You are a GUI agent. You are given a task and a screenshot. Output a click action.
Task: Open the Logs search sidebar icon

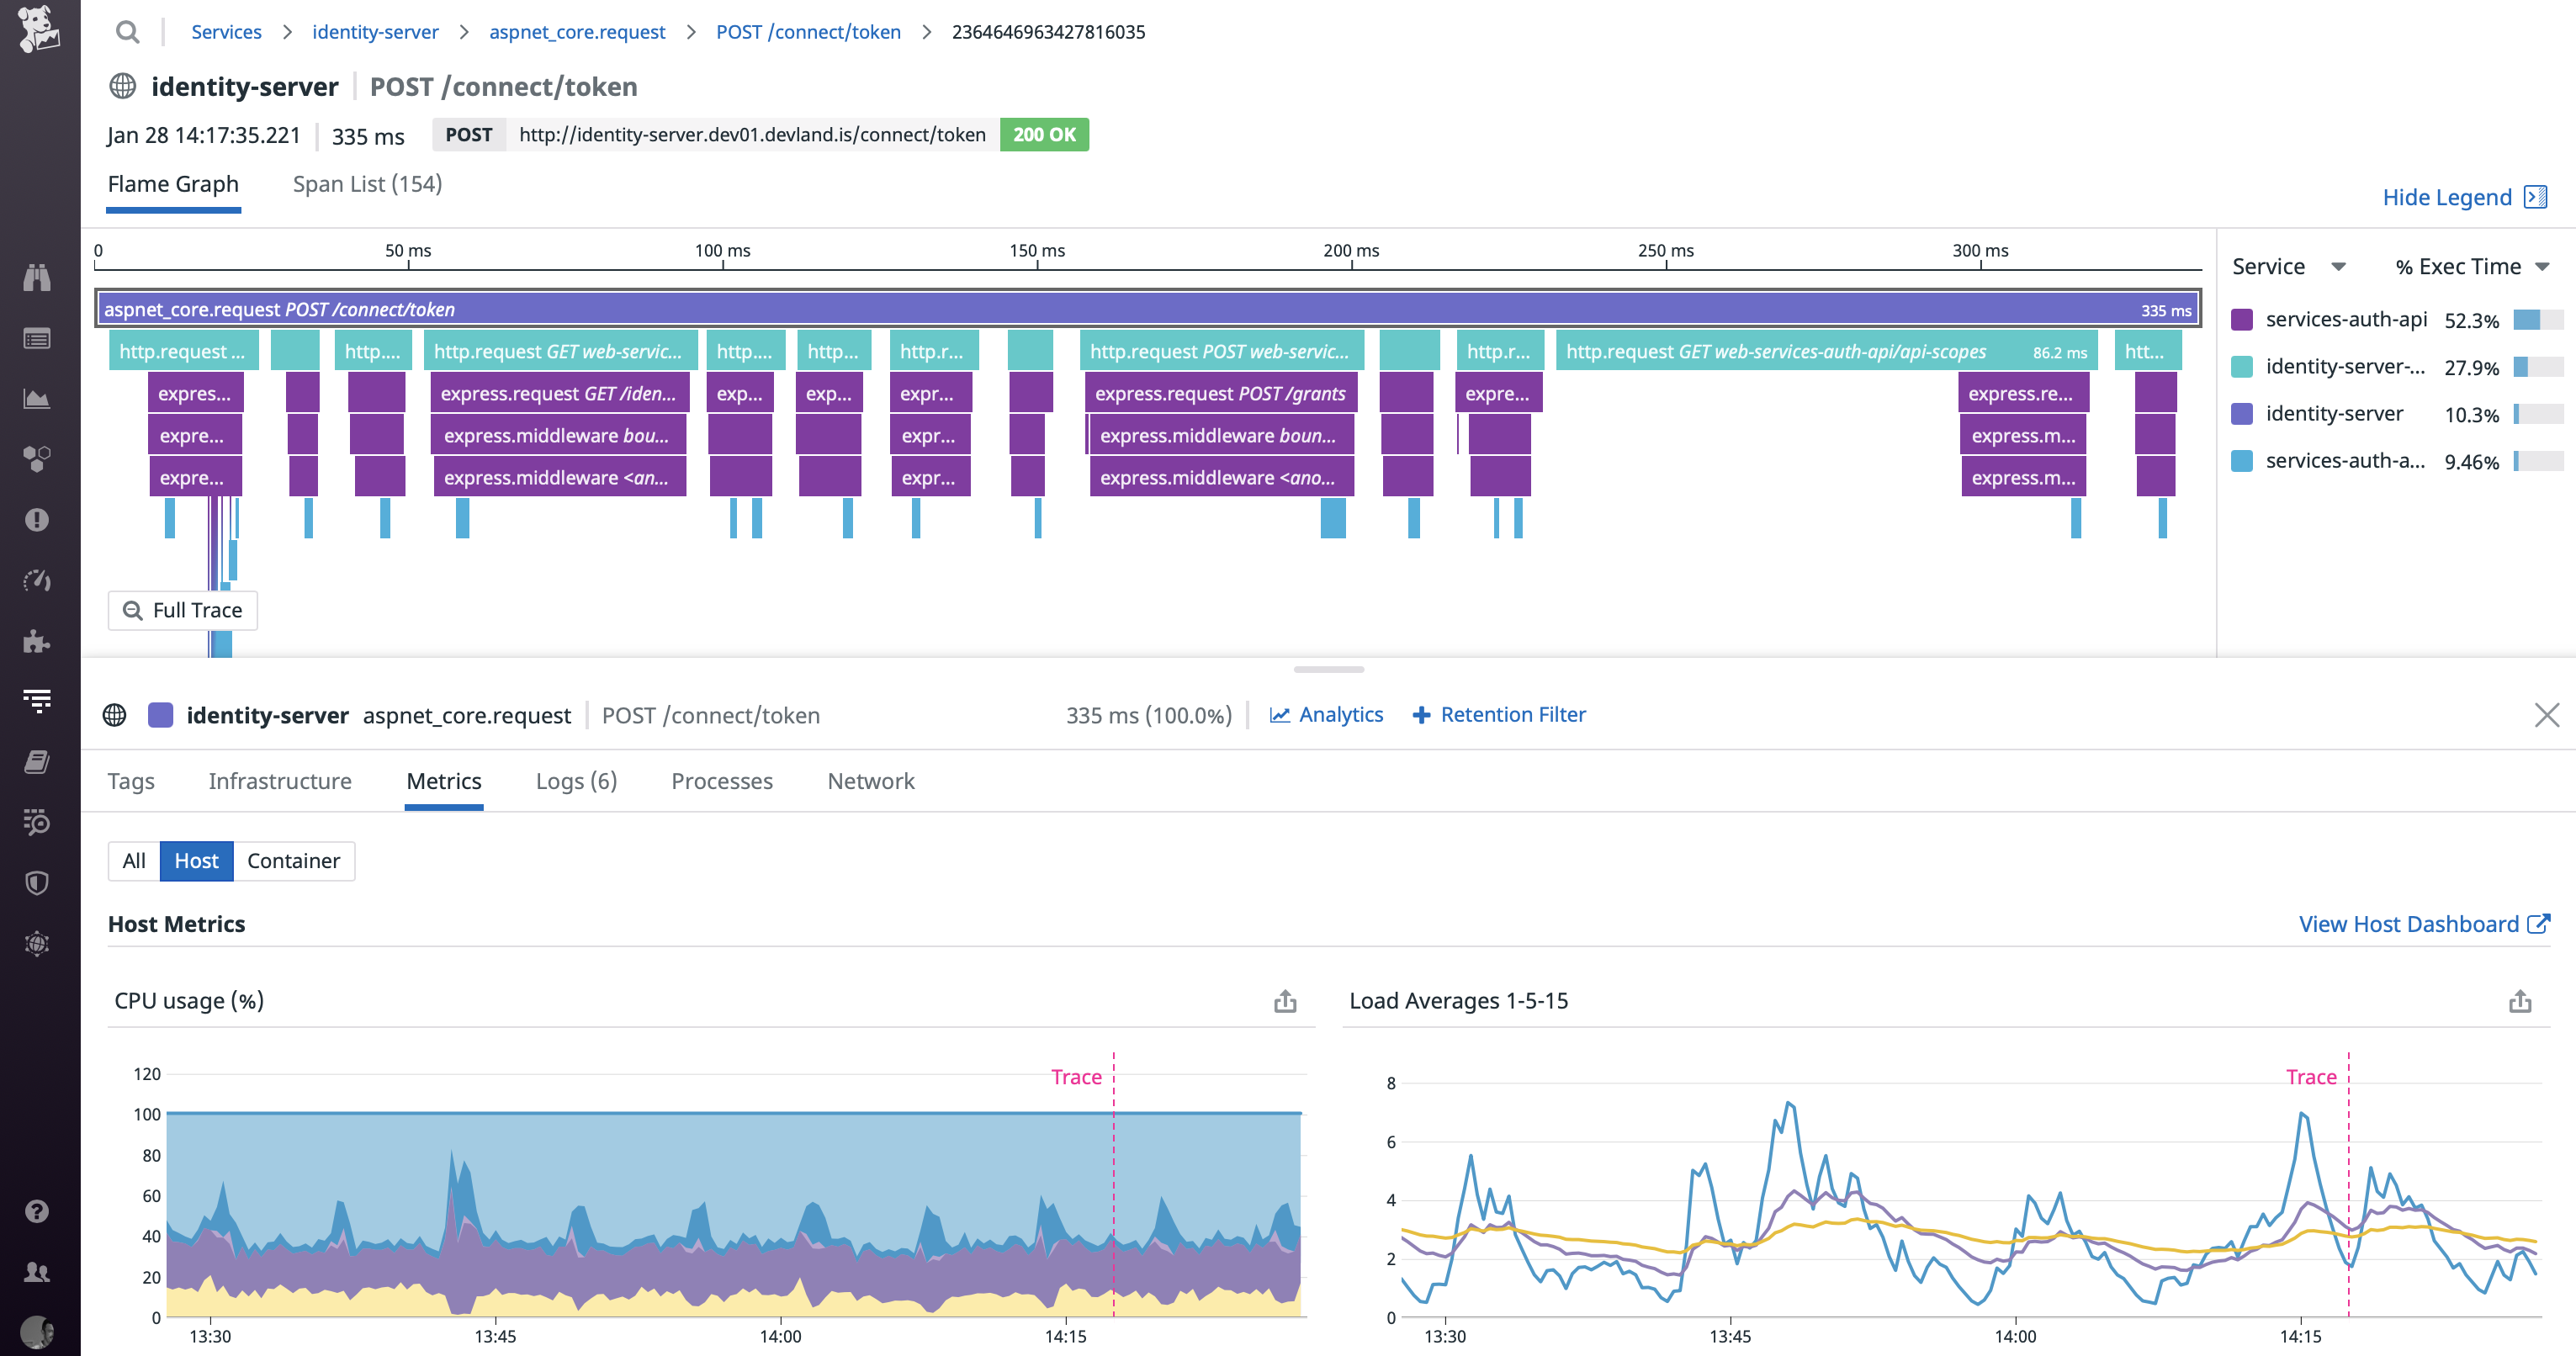click(x=37, y=822)
